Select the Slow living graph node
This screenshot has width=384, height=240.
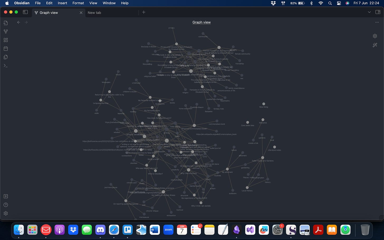point(263,104)
